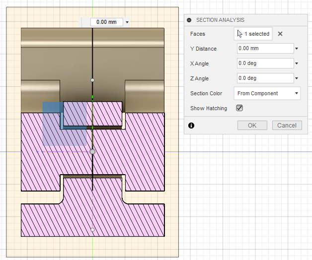
Task: Expand the X Angle dropdown arrow
Action: click(x=297, y=64)
